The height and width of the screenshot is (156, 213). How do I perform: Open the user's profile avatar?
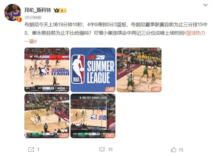click(x=13, y=12)
